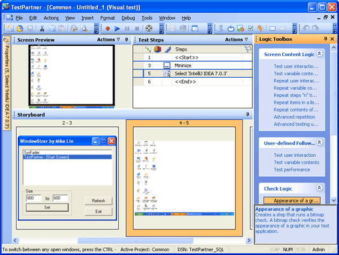Click the Undo arrow toolbar icon
This screenshot has width=339, height=255.
pos(306,29)
